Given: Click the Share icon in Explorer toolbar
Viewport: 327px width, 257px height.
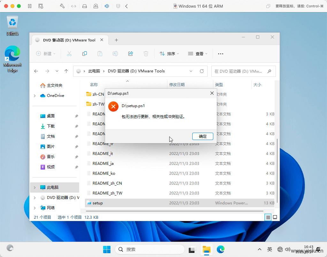Looking at the screenshot, I should click(131, 54).
